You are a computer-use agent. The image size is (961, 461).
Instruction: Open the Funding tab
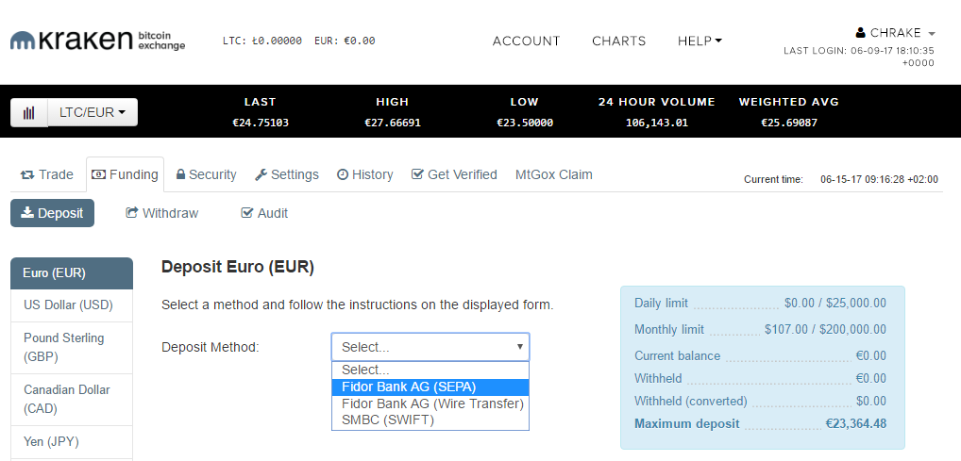click(126, 174)
